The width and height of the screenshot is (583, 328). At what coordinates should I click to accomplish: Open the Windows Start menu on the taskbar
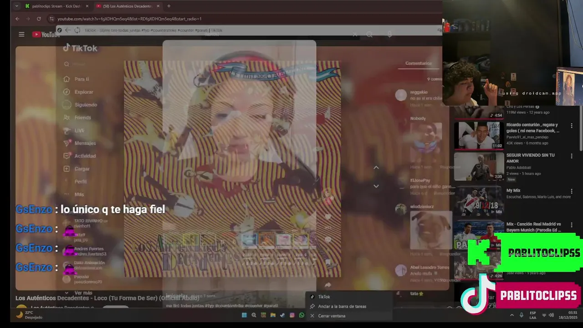(x=244, y=315)
